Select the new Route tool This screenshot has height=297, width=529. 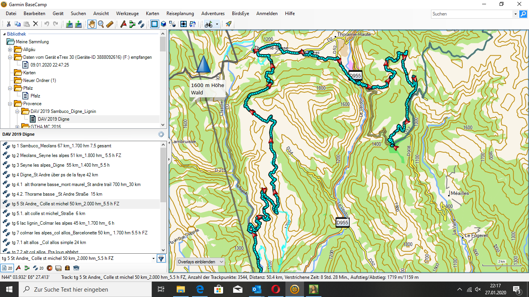coord(132,24)
